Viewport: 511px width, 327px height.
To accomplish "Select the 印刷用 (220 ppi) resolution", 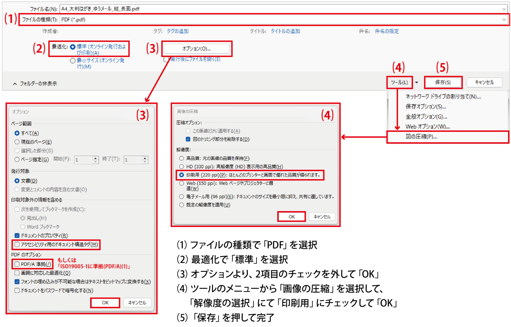I will 181,175.
